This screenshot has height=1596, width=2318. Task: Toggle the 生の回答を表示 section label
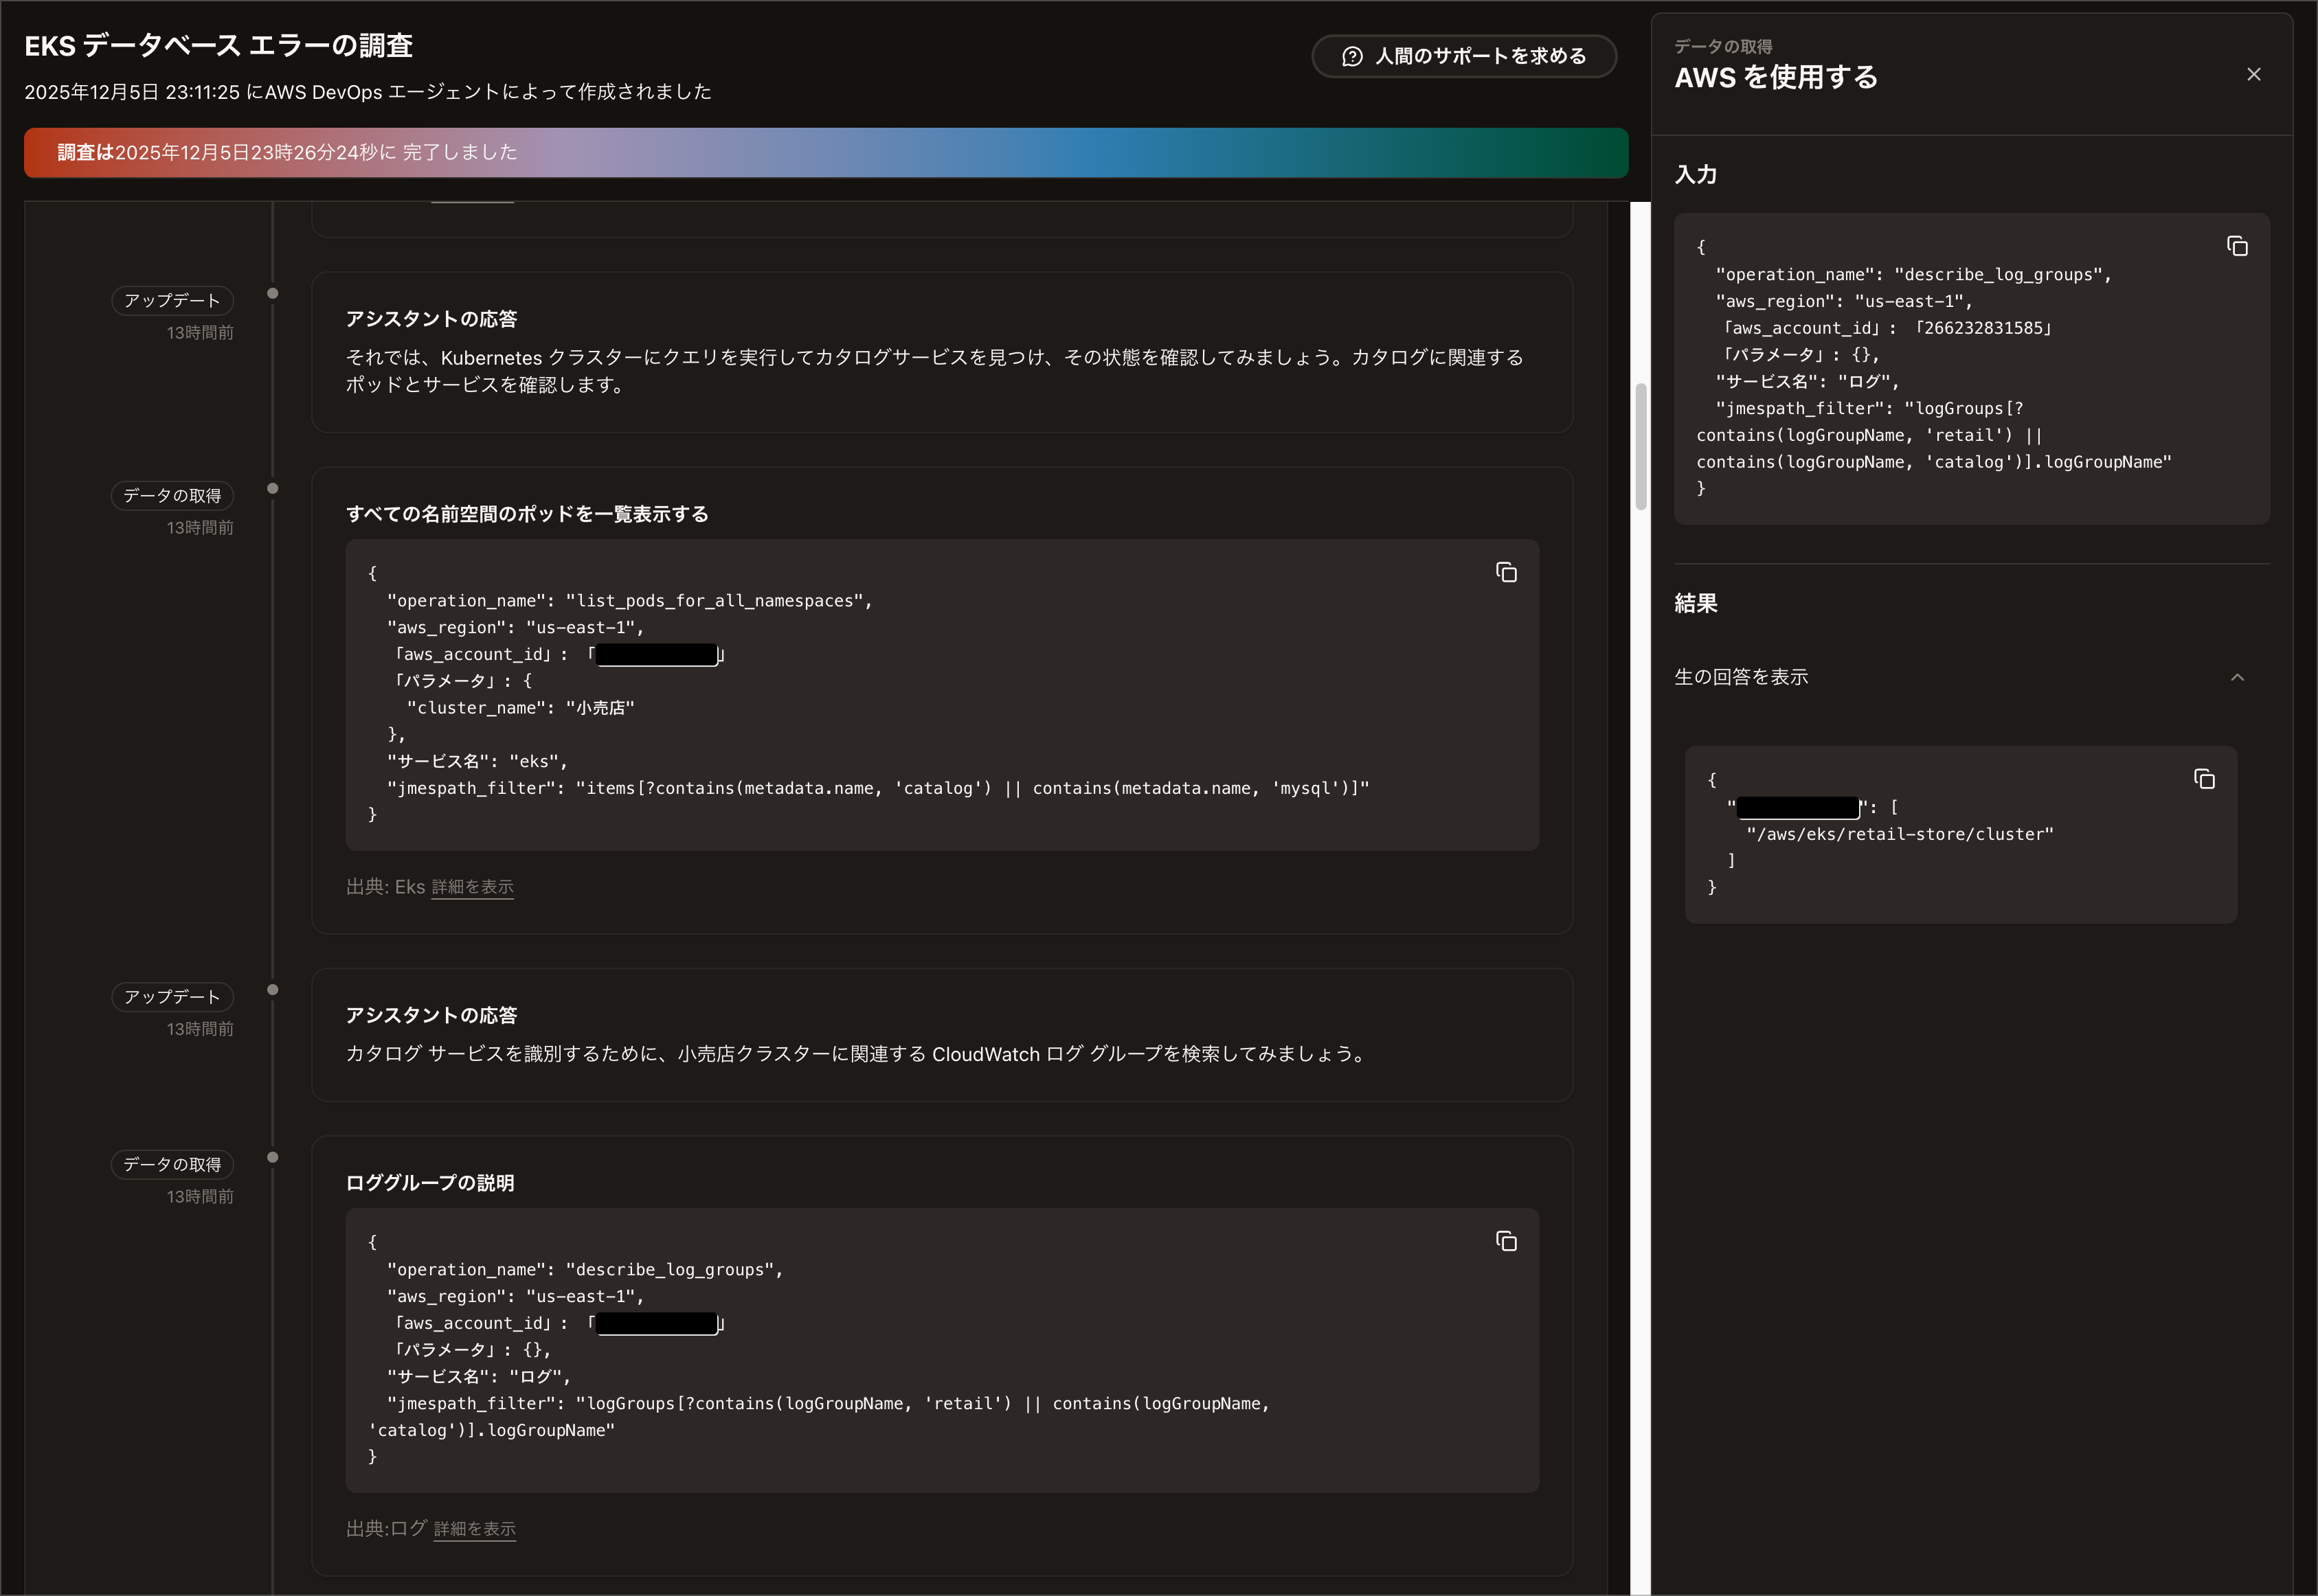point(1741,677)
